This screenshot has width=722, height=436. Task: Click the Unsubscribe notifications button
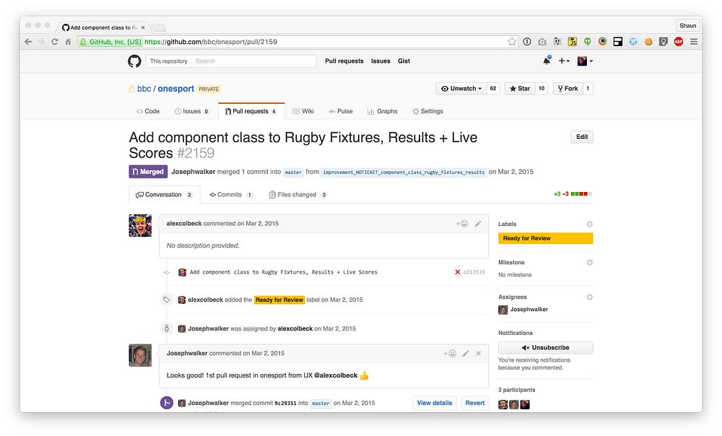click(545, 348)
